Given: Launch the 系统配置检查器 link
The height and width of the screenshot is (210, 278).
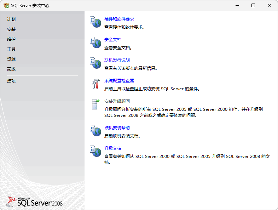Looking at the screenshot, I should (119, 81).
